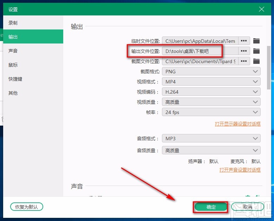Click the 截图文件位置 path field
Image resolution: width=274 pixels, height=221 pixels.
(200, 61)
